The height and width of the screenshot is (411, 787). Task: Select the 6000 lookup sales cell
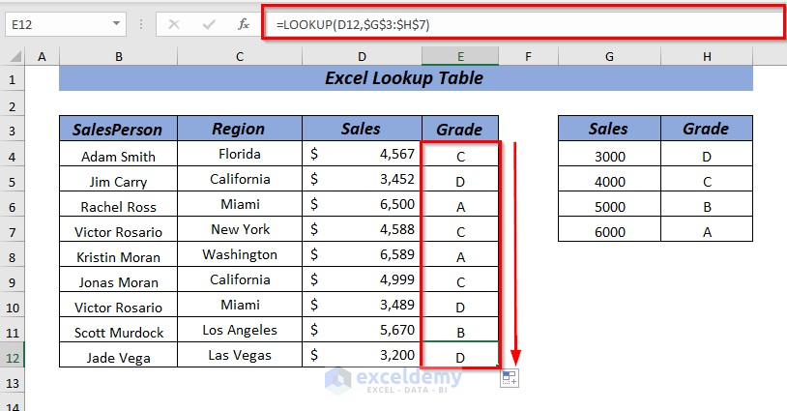point(609,229)
